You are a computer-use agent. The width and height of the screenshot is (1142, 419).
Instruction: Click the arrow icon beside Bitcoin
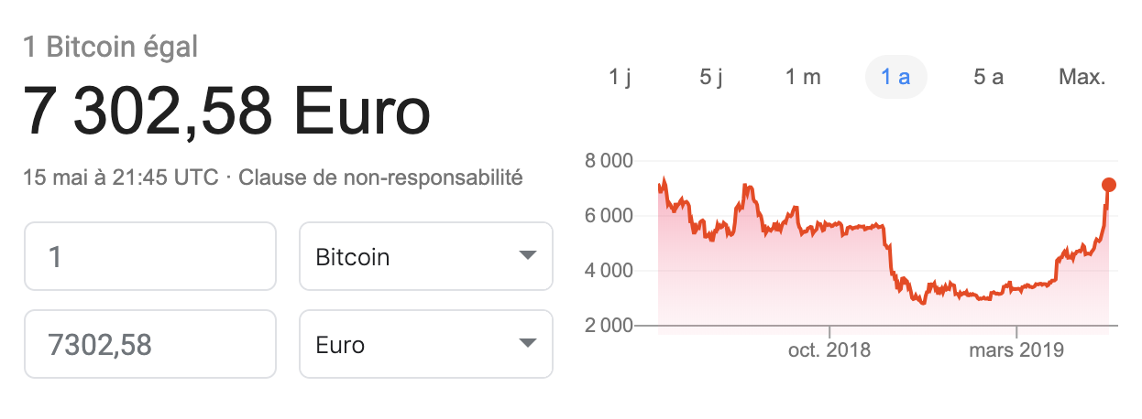(527, 256)
